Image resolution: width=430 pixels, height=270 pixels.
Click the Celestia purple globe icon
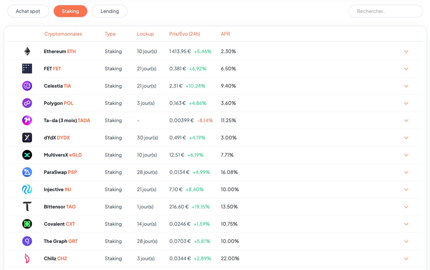27,86
